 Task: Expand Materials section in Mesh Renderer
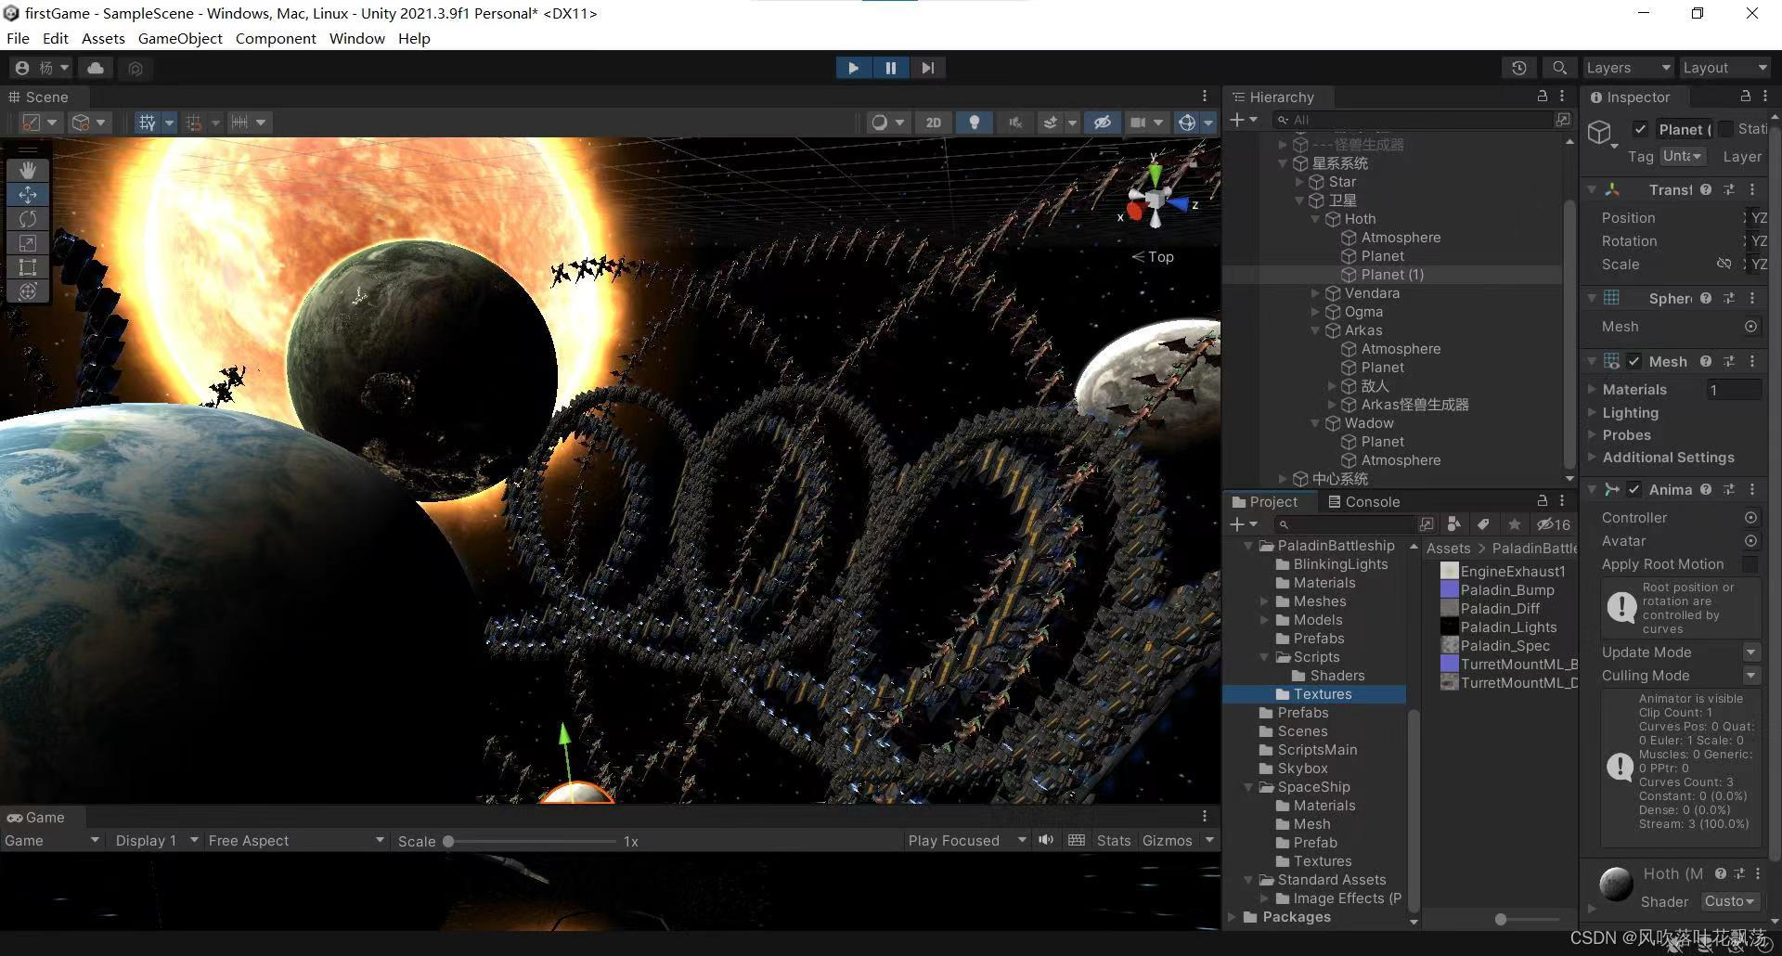1593,389
